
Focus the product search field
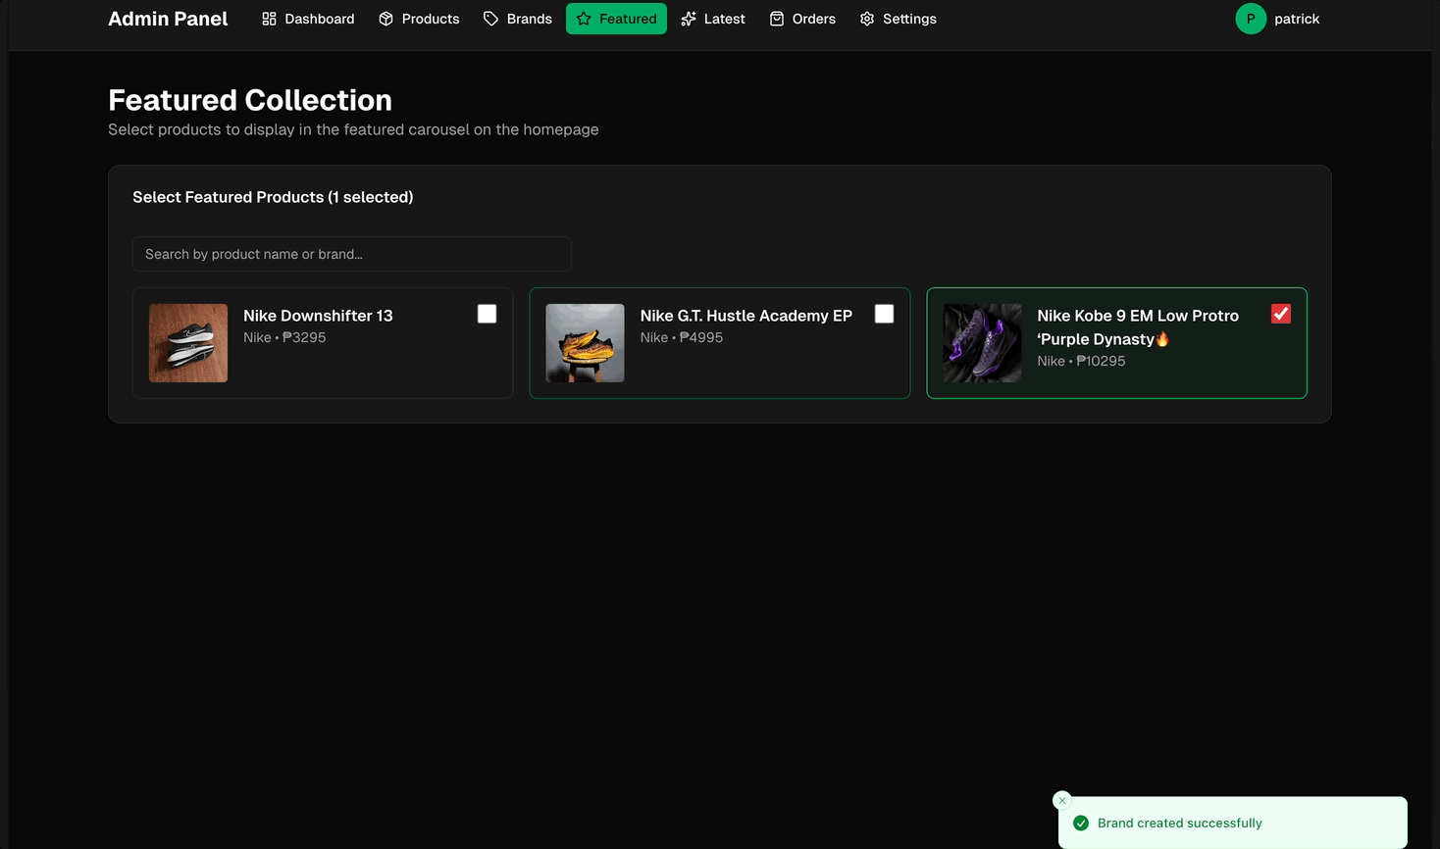(351, 254)
